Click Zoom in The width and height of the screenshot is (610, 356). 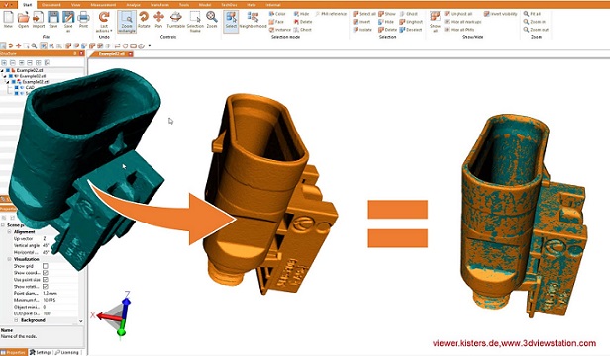tap(534, 22)
